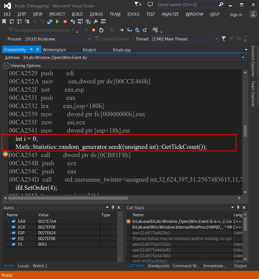Switch to the IirLab.h tab

[x=89, y=50]
